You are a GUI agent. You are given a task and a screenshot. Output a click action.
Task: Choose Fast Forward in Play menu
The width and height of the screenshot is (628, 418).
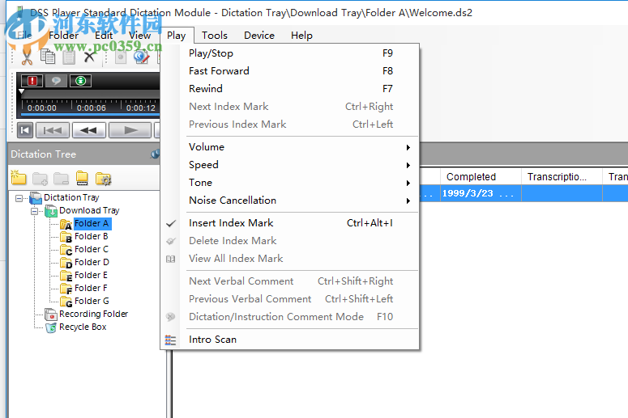tap(291, 71)
